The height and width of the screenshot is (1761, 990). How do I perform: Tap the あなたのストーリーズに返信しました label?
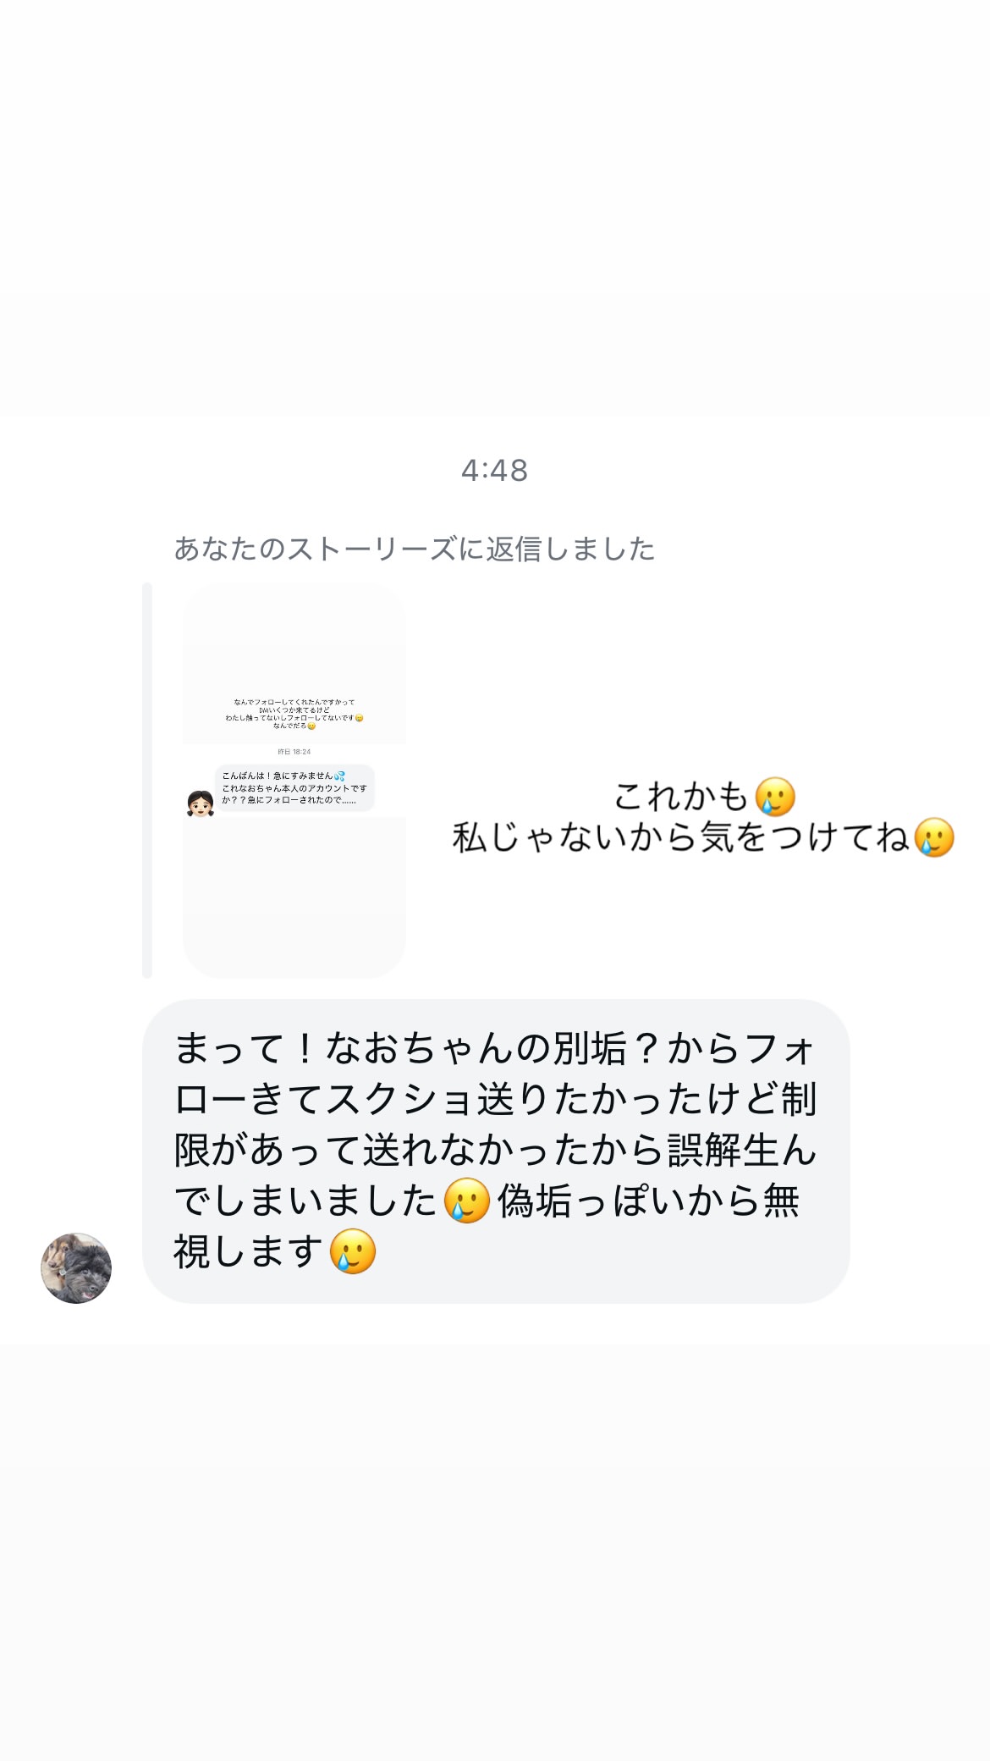pos(414,549)
